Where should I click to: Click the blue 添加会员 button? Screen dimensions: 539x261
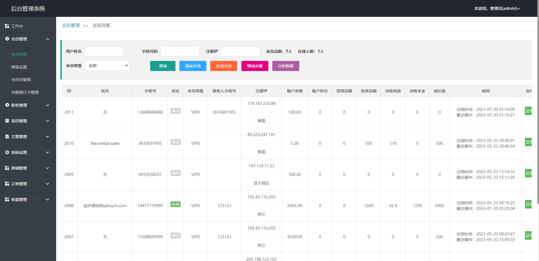click(193, 66)
